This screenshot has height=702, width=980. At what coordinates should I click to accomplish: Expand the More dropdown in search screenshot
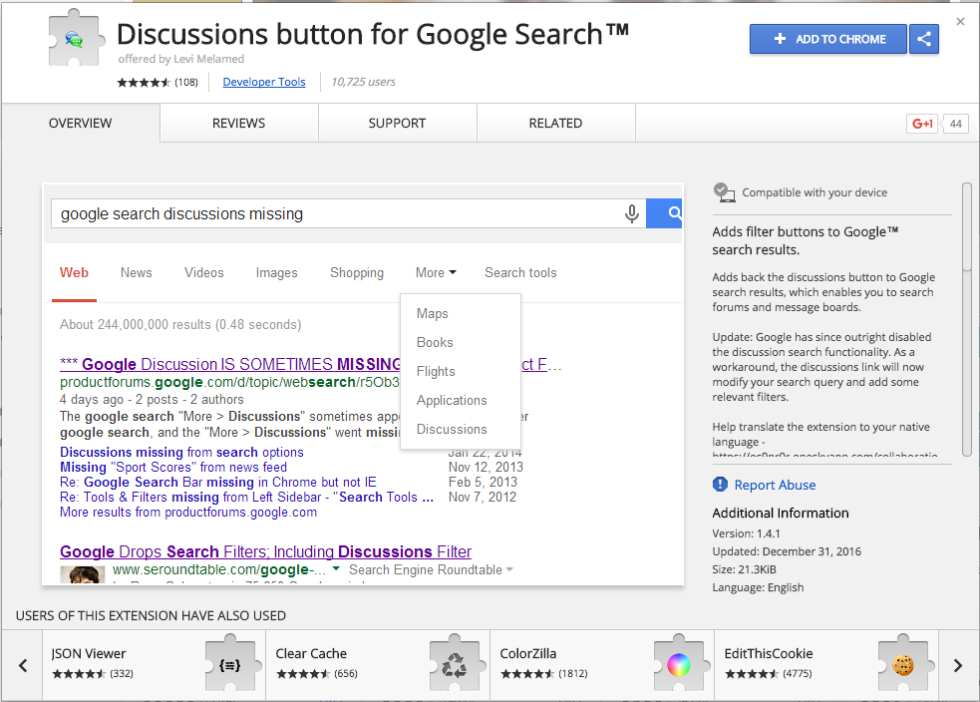pyautogui.click(x=436, y=272)
